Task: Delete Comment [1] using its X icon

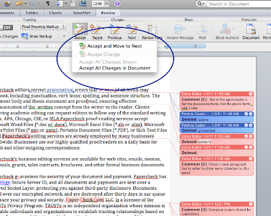Action: [251, 94]
